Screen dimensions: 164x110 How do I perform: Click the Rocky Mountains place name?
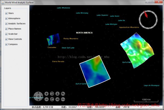71,39
